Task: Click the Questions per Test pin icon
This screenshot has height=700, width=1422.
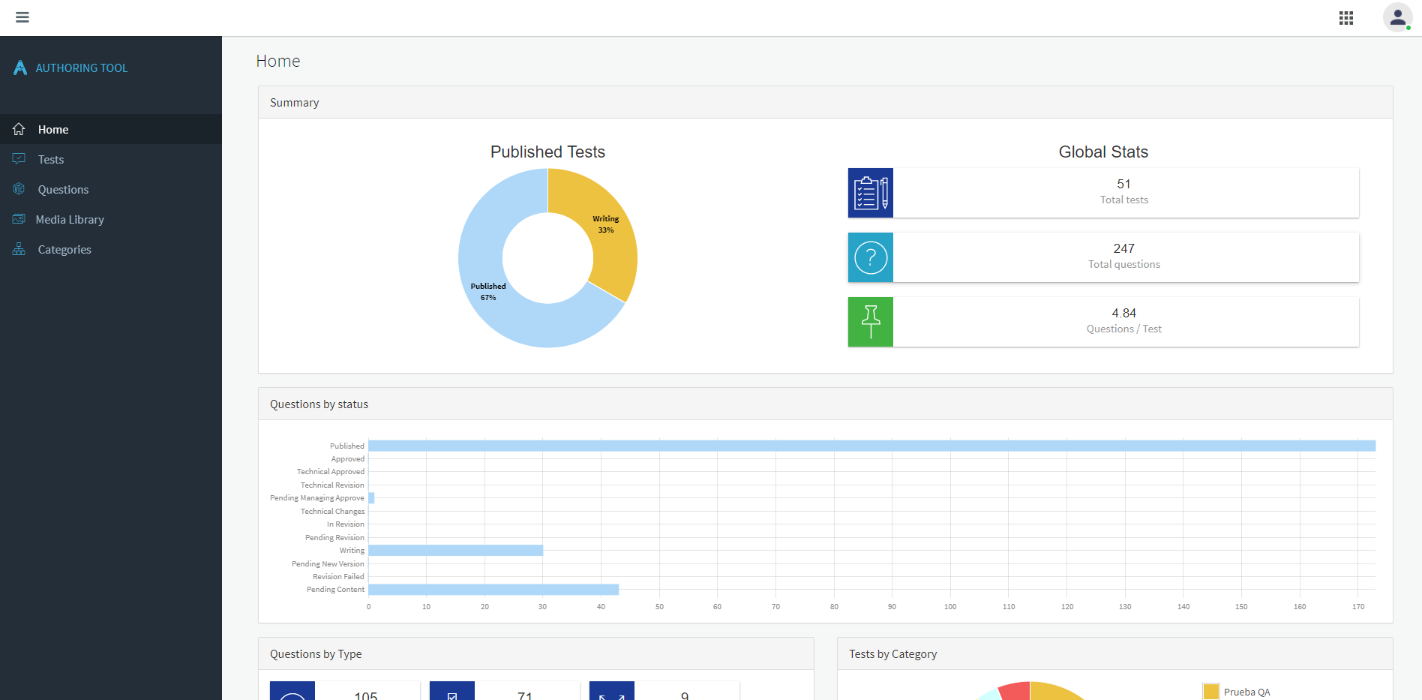Action: 871,322
